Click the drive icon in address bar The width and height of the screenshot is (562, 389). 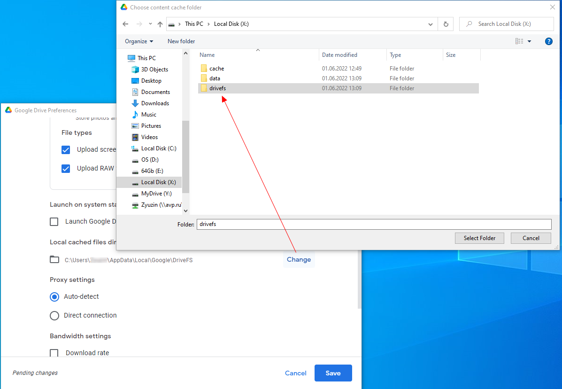coord(172,24)
